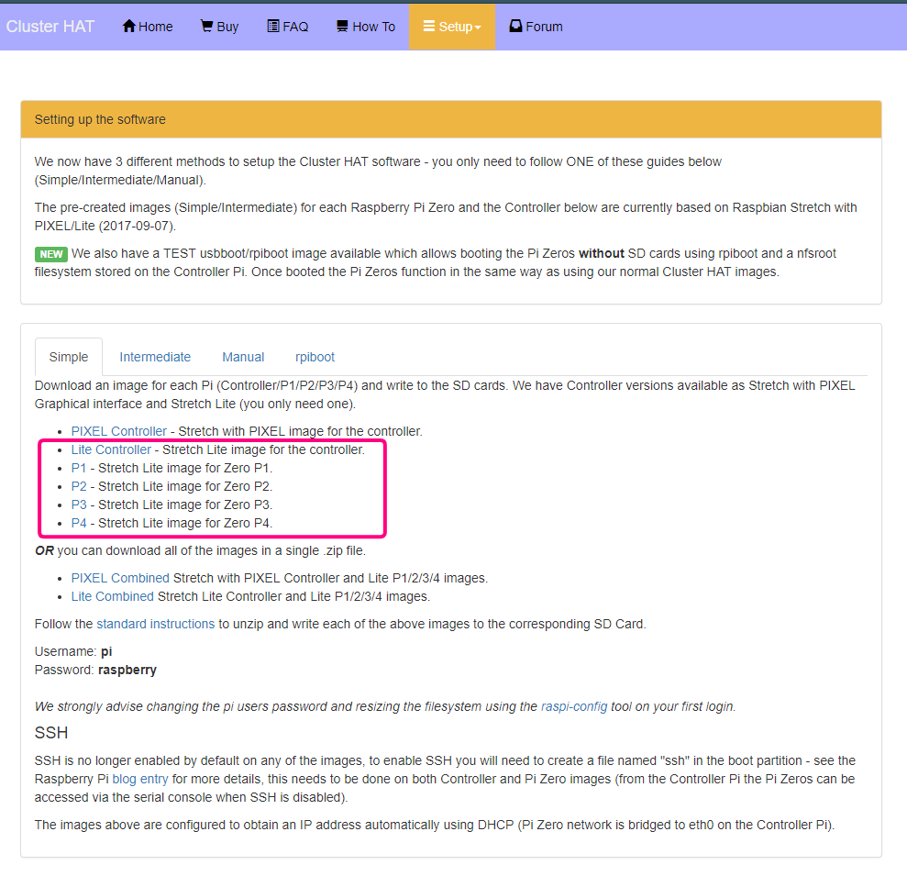Image resolution: width=907 pixels, height=876 pixels.
Task: Download the Lite Combined zip
Action: (x=112, y=596)
